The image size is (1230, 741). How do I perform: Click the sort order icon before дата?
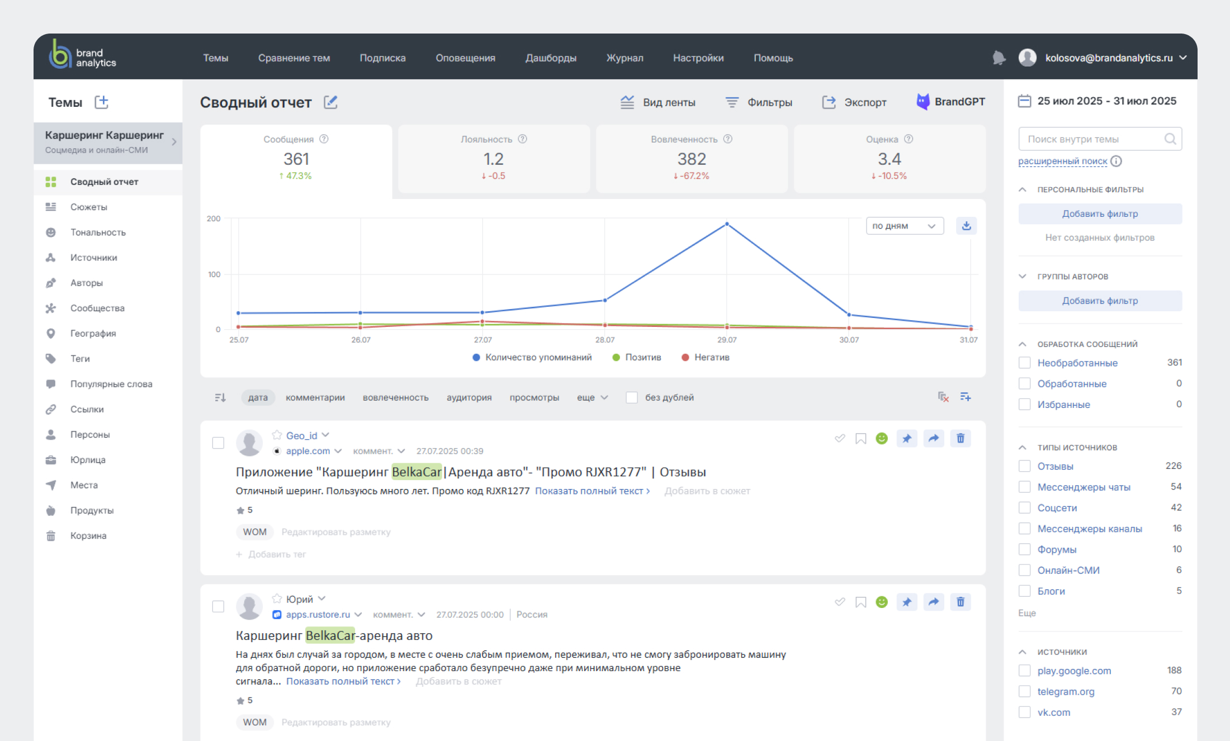click(220, 397)
